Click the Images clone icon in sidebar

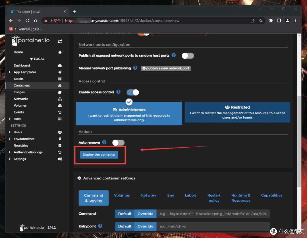coord(60,92)
